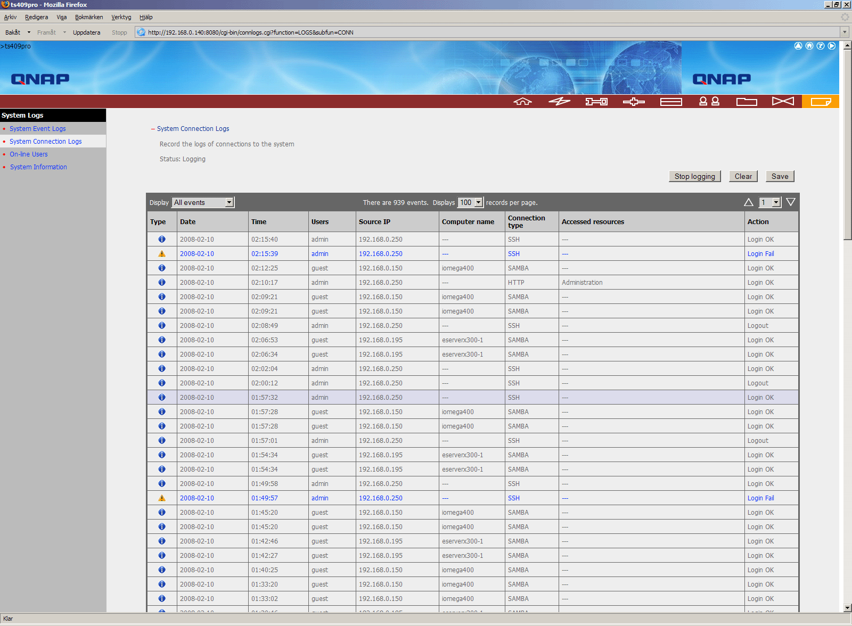This screenshot has width=852, height=626.
Task: Click the round home icon in the banner
Action: [809, 46]
